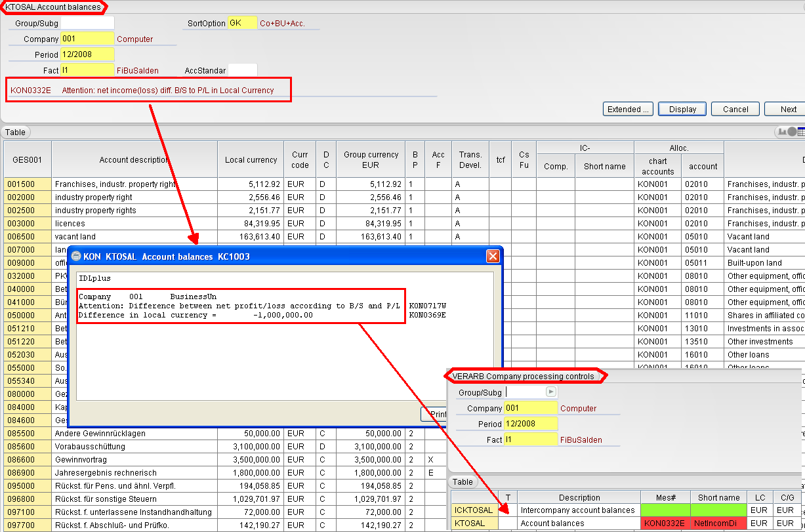Image resolution: width=805 pixels, height=532 pixels.
Task: Click 'Jahresergebnis rechnerisch' description cell
Action: (134, 473)
